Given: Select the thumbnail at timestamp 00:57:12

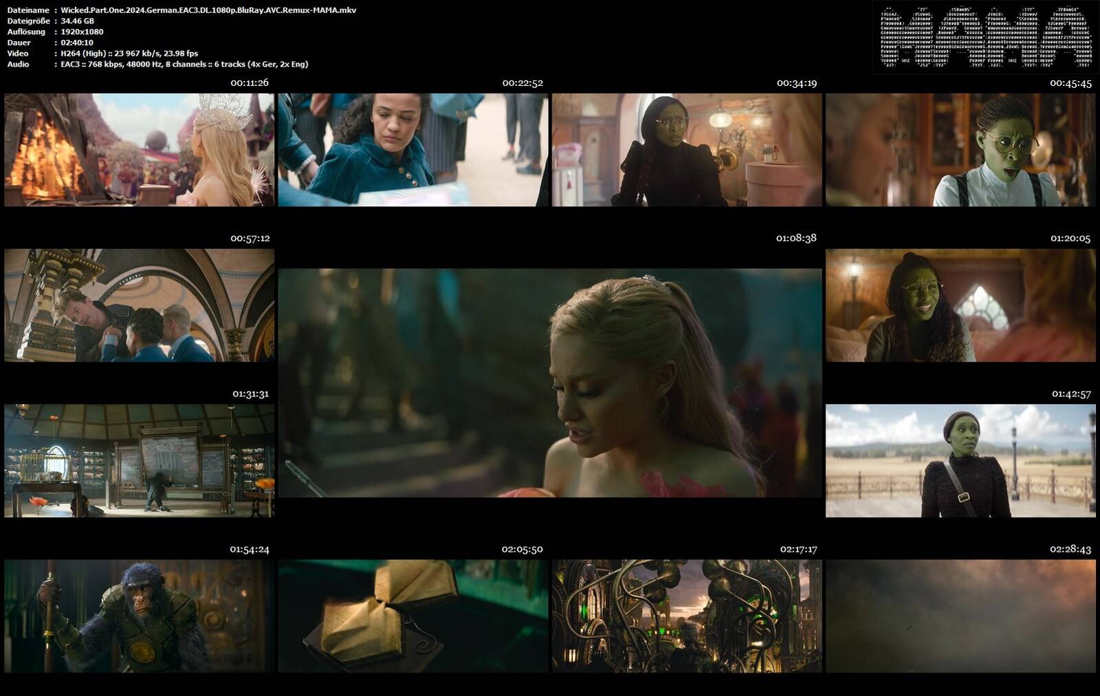Looking at the screenshot, I should pyautogui.click(x=140, y=305).
